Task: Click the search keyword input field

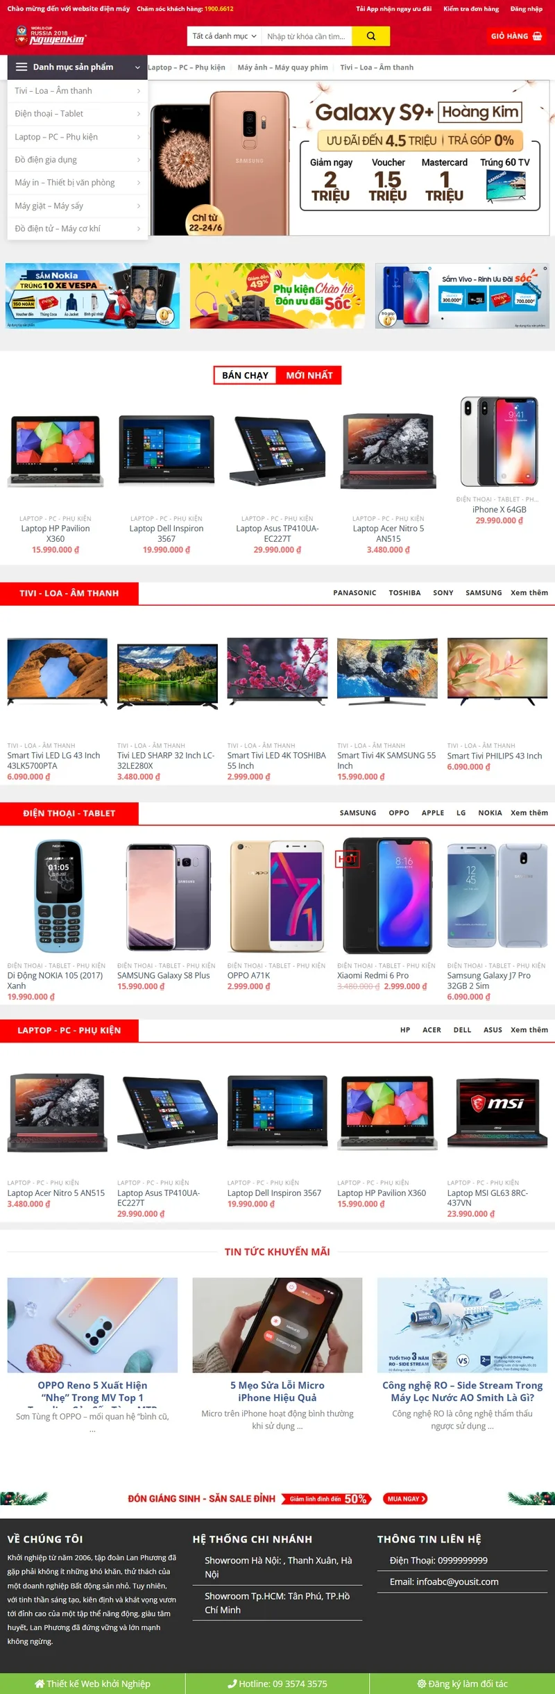Action: coord(307,36)
